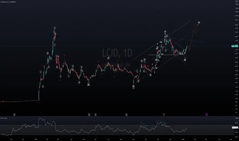Select the (3) wave label at the peak
Screen dimensions: 239x141
tap(165, 32)
